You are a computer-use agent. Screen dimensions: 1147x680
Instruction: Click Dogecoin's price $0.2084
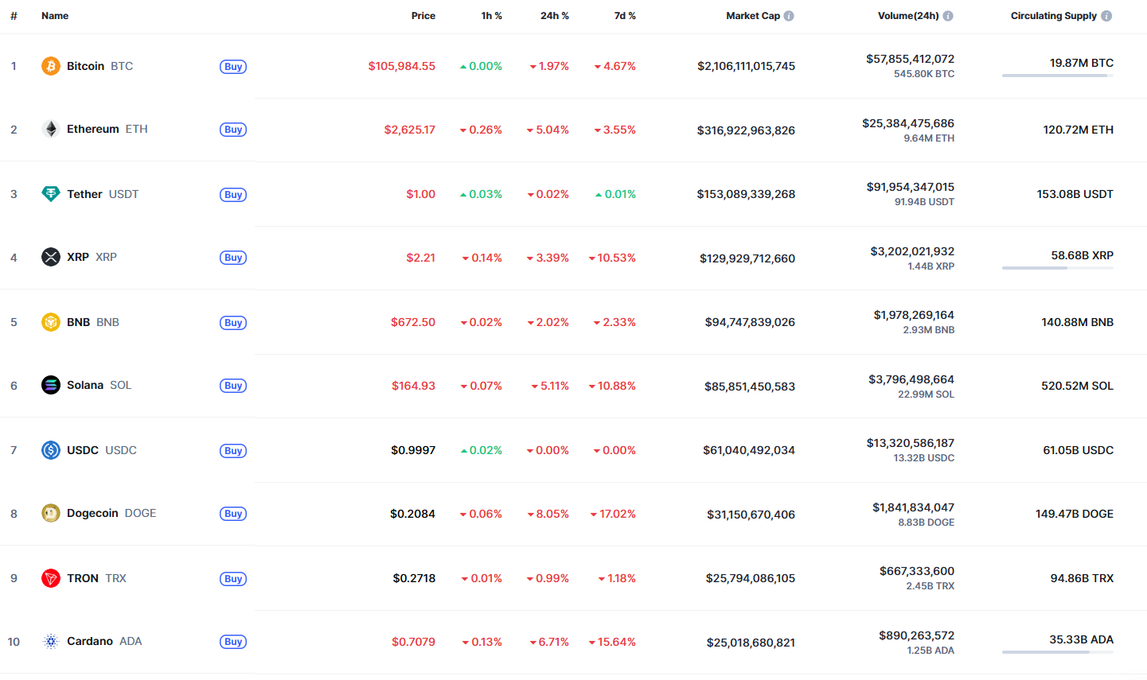[413, 514]
